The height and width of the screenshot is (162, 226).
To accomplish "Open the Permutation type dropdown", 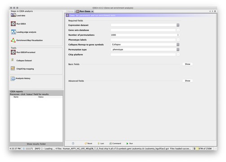I will (x=178, y=49).
